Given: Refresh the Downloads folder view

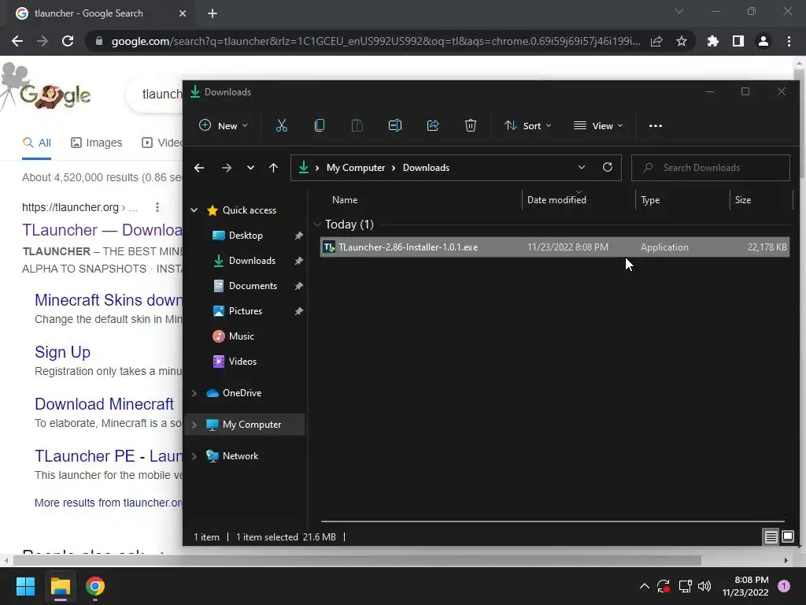Looking at the screenshot, I should tap(608, 167).
